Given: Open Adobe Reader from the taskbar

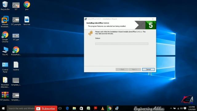Looking at the screenshot, I should pyautogui.click(x=95, y=108).
